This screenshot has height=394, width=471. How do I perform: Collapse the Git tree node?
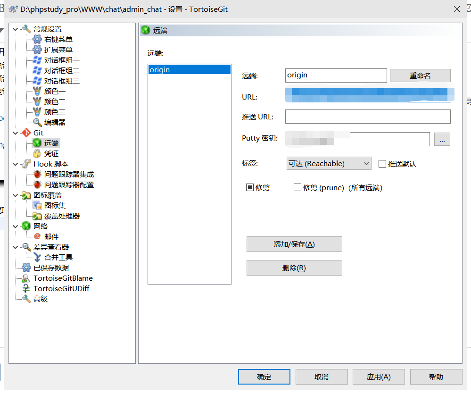coord(15,133)
